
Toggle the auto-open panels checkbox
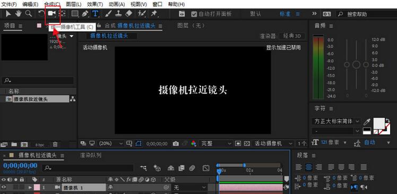[x=194, y=14]
